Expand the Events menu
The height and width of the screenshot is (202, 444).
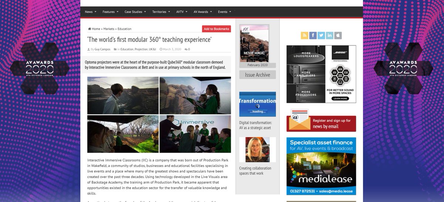coord(225,12)
